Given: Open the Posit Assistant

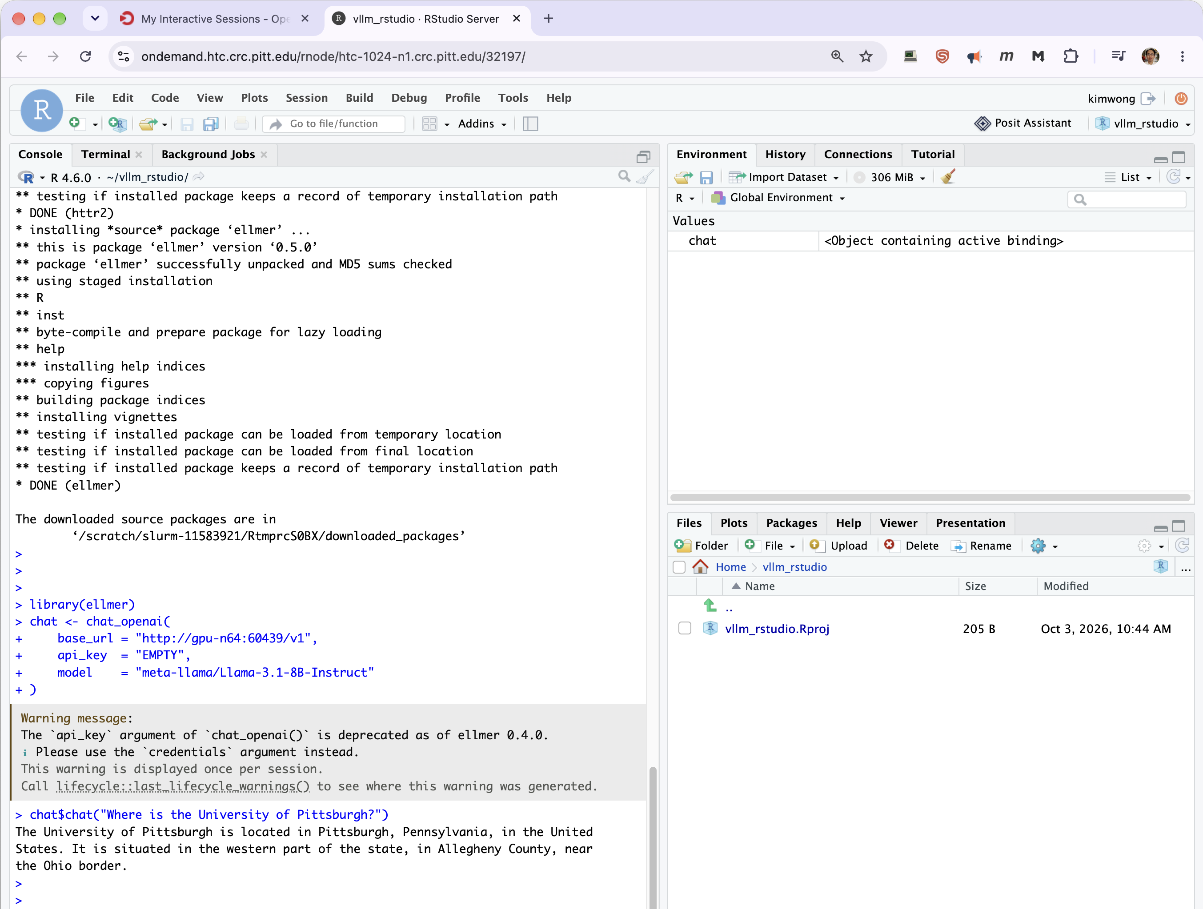Looking at the screenshot, I should 1023,124.
